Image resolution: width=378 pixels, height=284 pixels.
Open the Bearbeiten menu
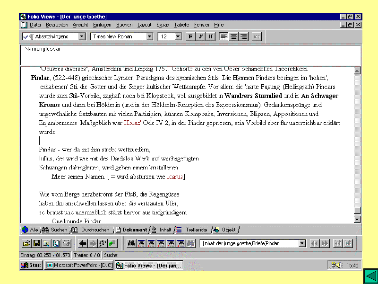coord(57,25)
